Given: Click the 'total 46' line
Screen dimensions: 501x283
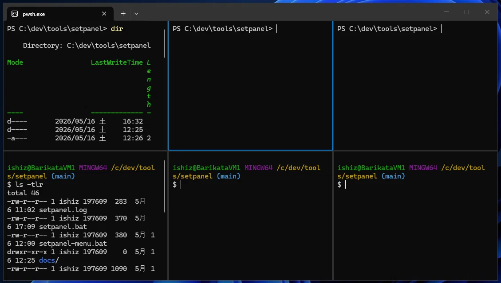Looking at the screenshot, I should [x=23, y=193].
